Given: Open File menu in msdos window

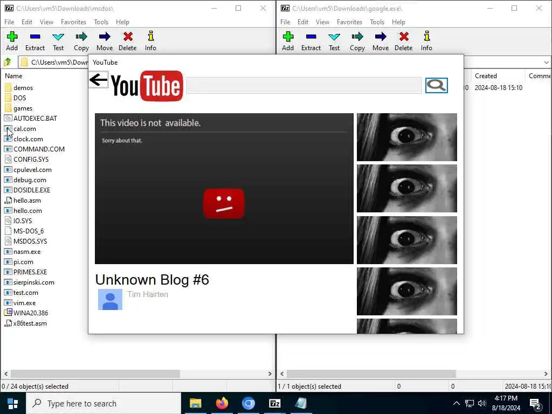Looking at the screenshot, I should click(x=9, y=22).
